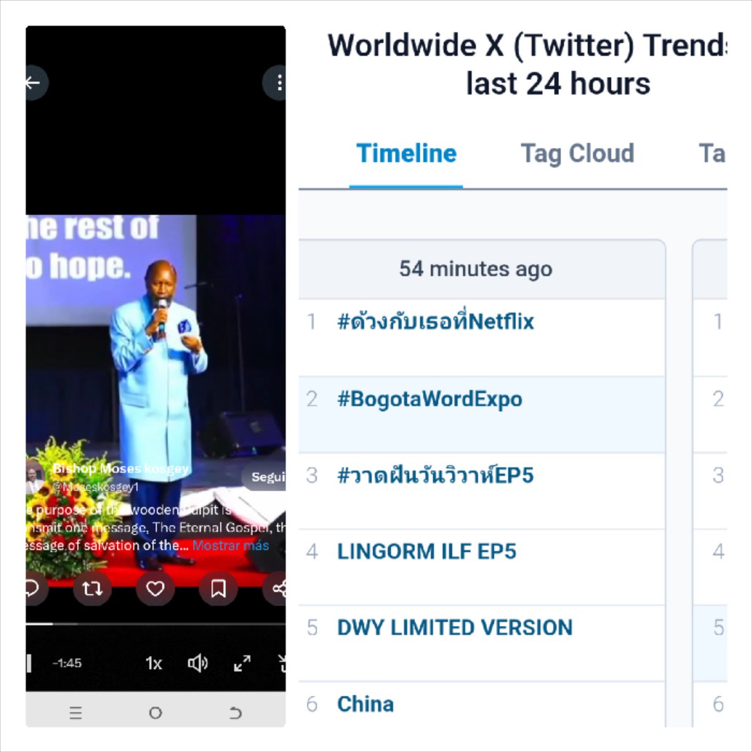Open the LINGORM ILF EP5 trend
This screenshot has height=752, width=752.
tap(427, 551)
